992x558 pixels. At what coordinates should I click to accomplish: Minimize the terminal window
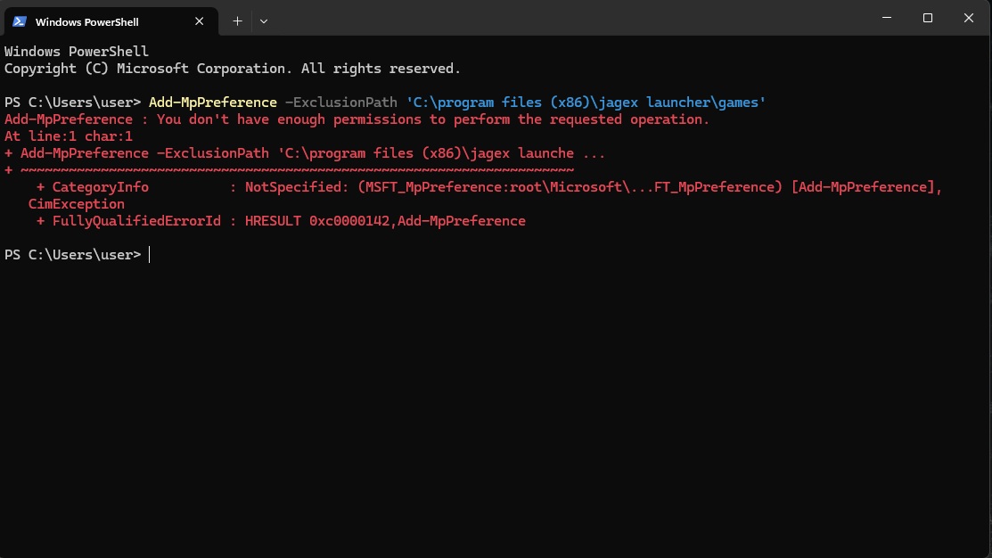tap(887, 18)
